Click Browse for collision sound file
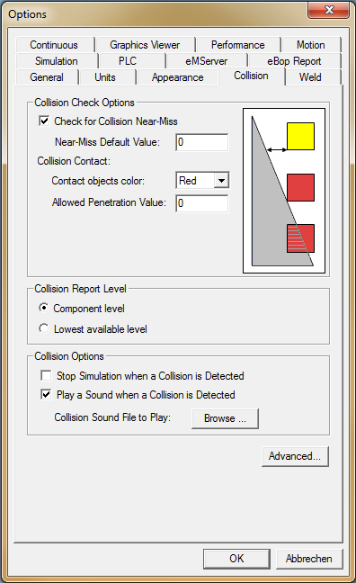The image size is (356, 583). pos(225,418)
